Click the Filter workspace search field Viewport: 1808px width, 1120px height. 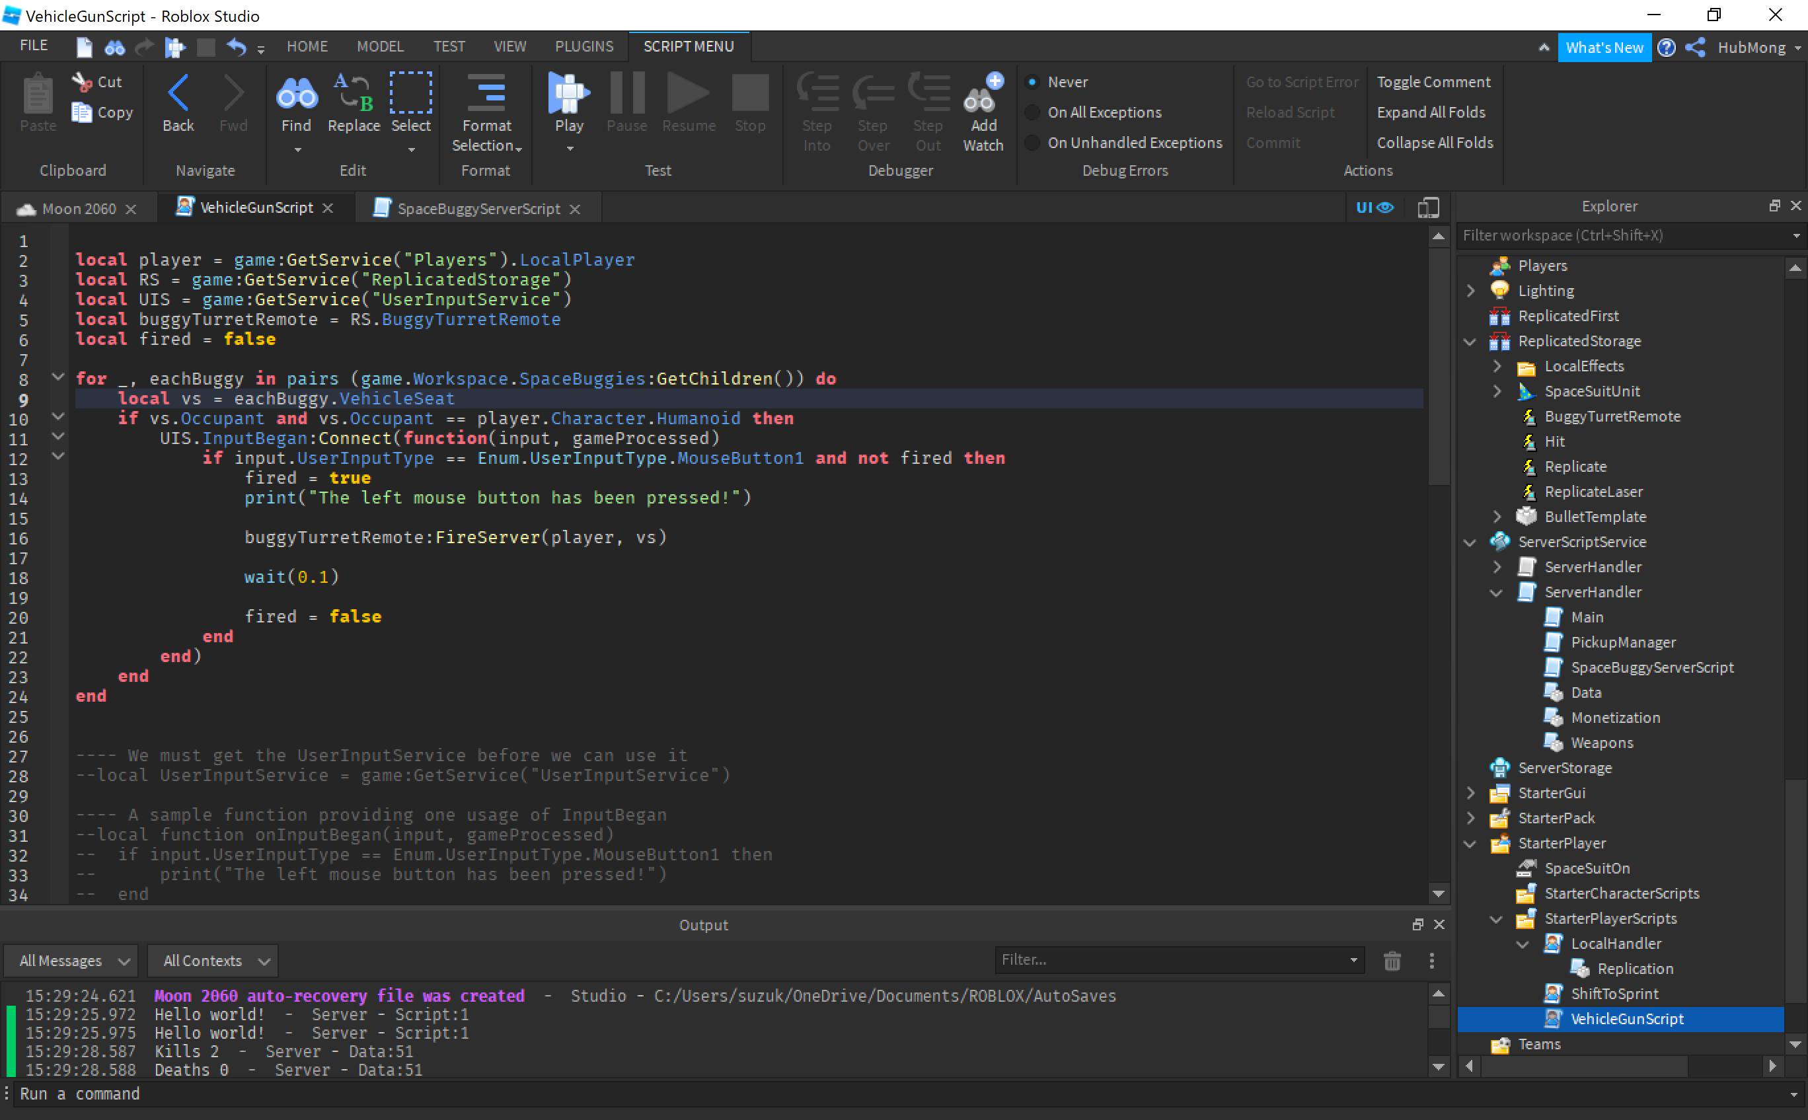click(x=1622, y=235)
